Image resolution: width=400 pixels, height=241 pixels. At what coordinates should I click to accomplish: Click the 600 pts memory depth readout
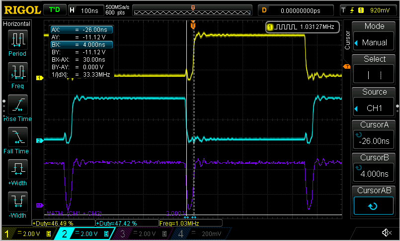(x=115, y=12)
